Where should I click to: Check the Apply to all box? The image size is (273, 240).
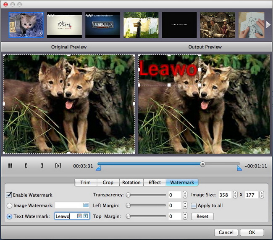[x=194, y=205]
